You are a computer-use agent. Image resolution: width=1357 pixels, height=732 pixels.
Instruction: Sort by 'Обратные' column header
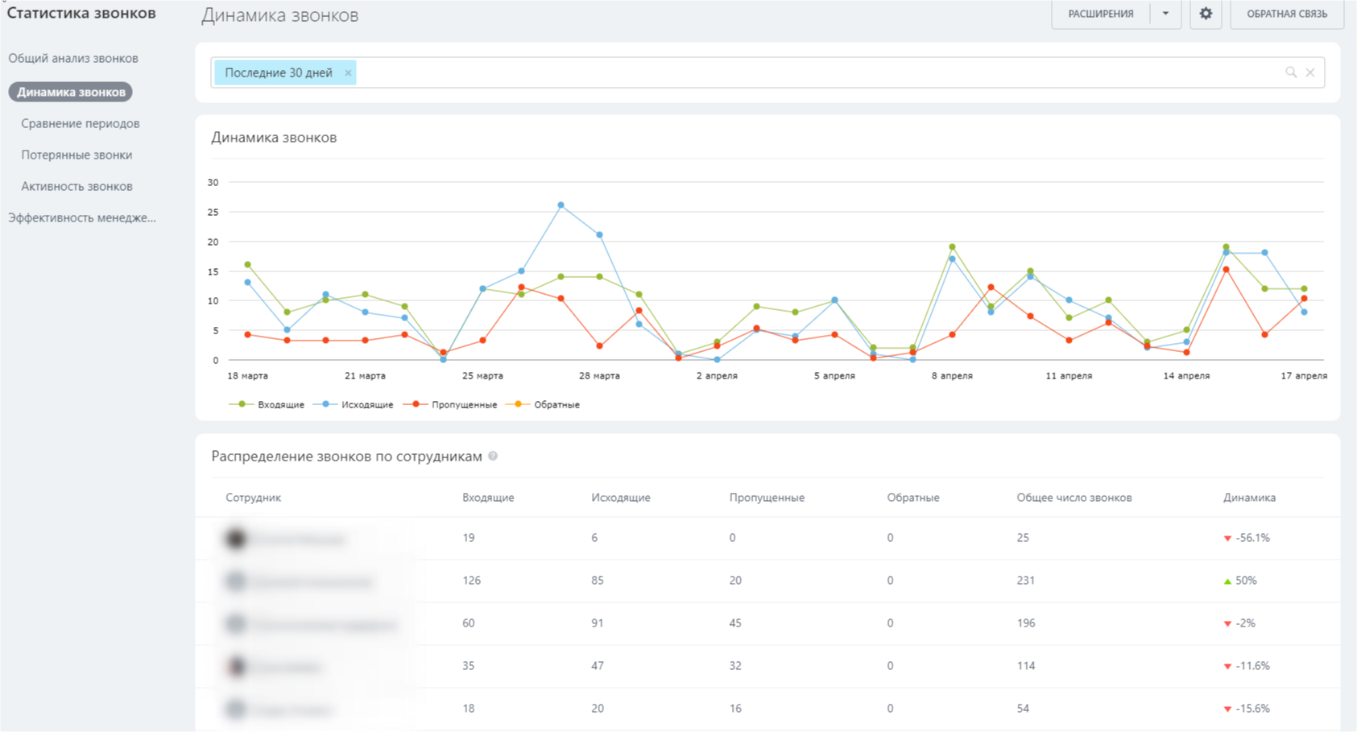[x=913, y=498]
